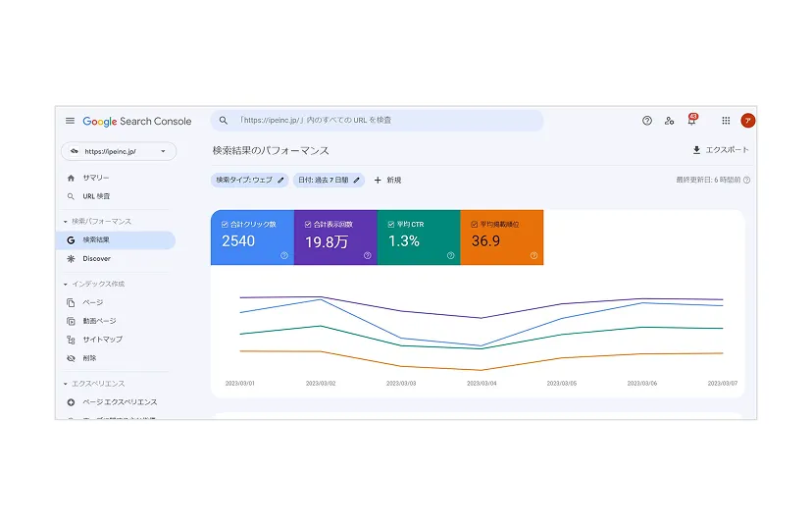Click the account avatar
Screen dimensions: 812x526
(x=747, y=121)
